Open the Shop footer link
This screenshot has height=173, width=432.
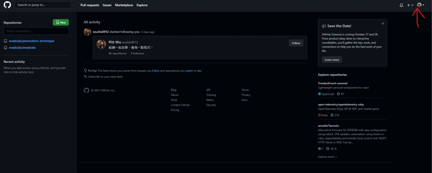174,100
